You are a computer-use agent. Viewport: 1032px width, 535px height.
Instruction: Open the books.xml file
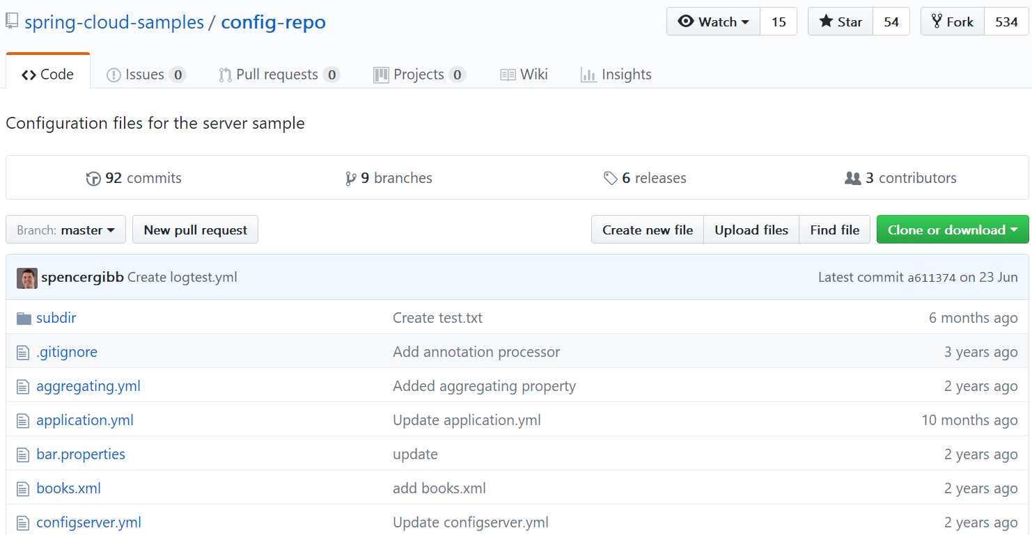[69, 488]
